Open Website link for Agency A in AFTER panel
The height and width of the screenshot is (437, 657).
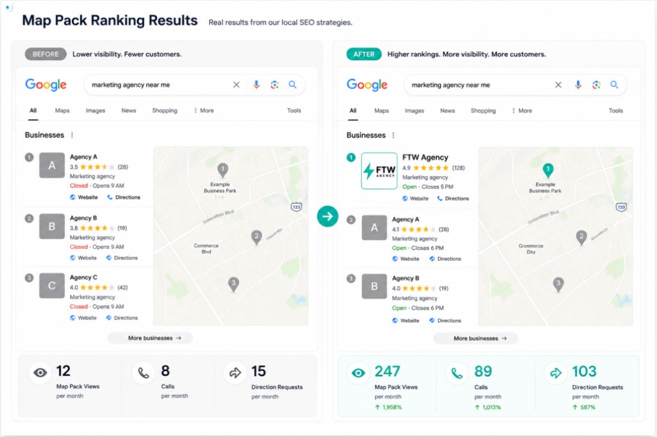pos(405,259)
